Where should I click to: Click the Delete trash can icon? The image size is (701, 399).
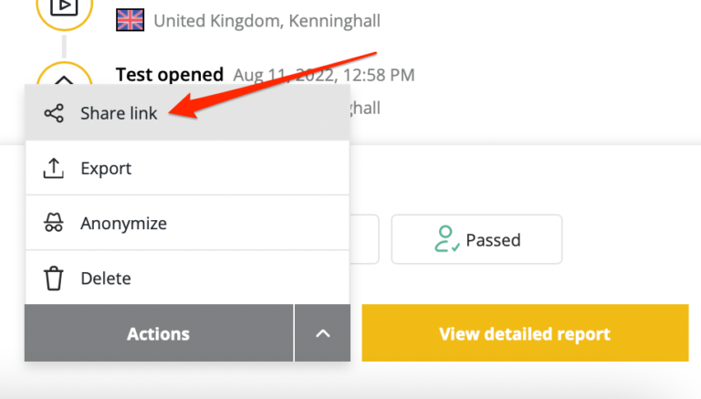coord(54,278)
